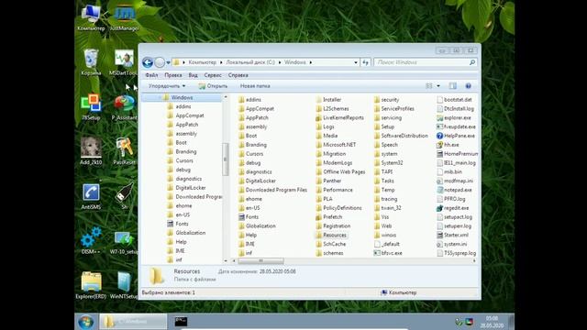The image size is (587, 330).
Task: Open the Вид menu
Action: pyautogui.click(x=193, y=75)
